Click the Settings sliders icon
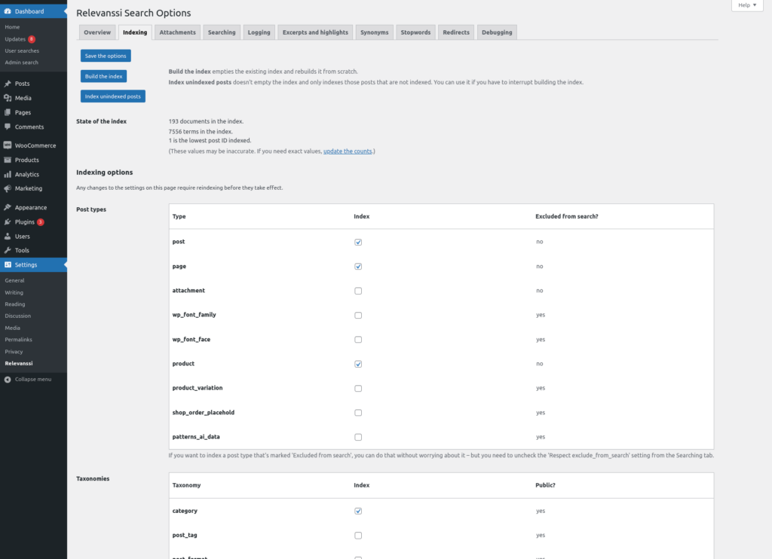Viewport: 772px width, 559px height. [x=8, y=264]
